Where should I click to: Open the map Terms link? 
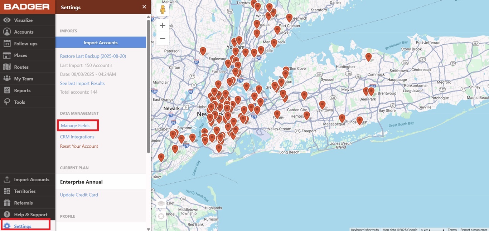tap(452, 229)
